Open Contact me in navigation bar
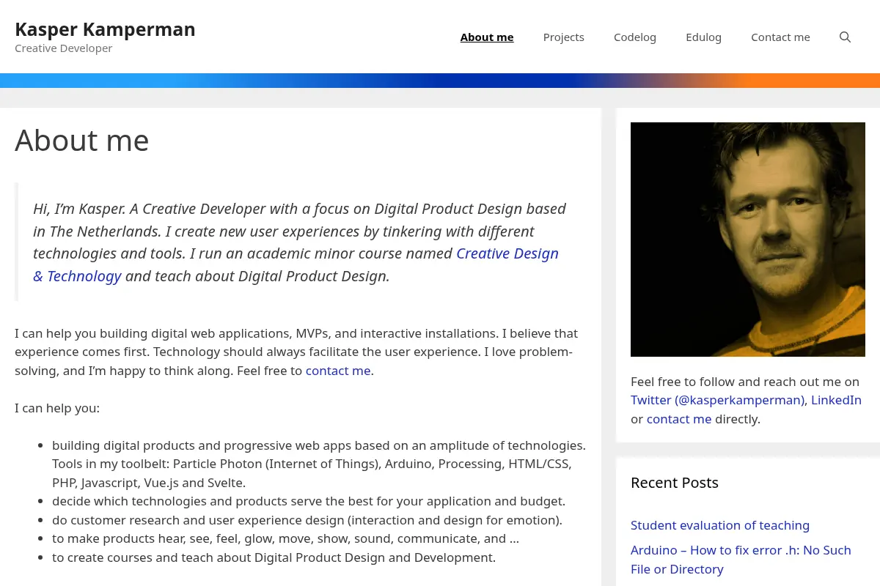The height and width of the screenshot is (586, 880). pyautogui.click(x=780, y=37)
